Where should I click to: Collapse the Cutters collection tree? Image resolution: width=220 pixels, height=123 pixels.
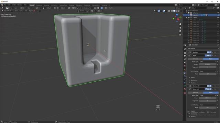[x=187, y=17]
